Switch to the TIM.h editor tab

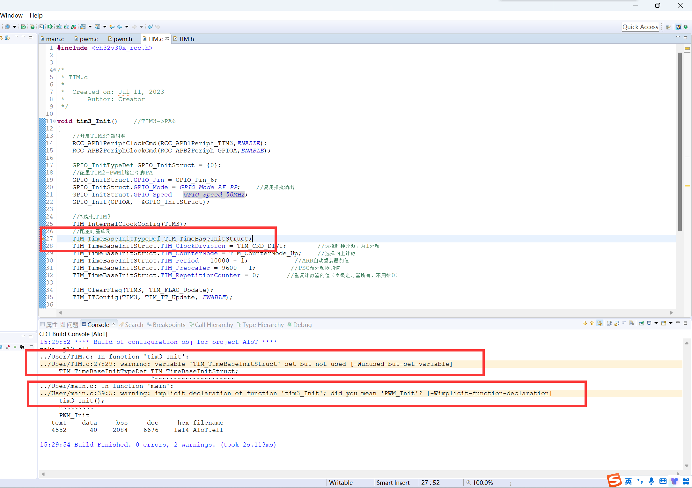tap(184, 39)
